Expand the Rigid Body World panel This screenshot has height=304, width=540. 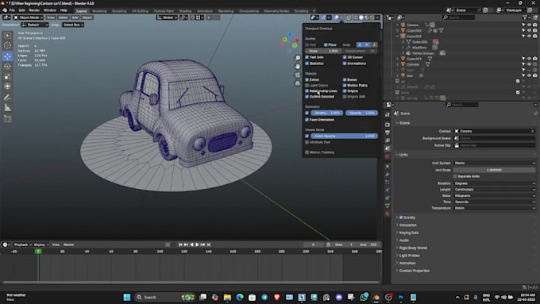click(x=413, y=248)
